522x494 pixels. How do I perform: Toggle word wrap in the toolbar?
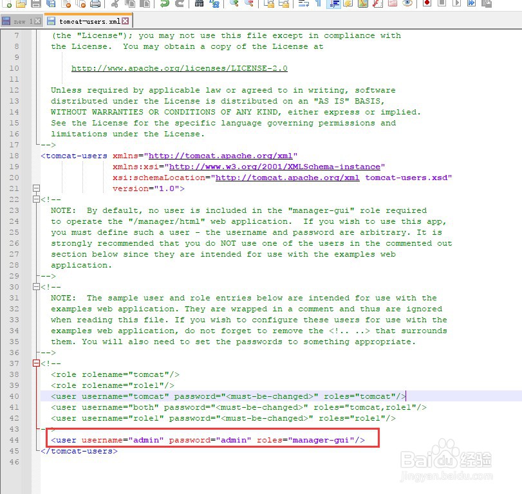pyautogui.click(x=304, y=3)
